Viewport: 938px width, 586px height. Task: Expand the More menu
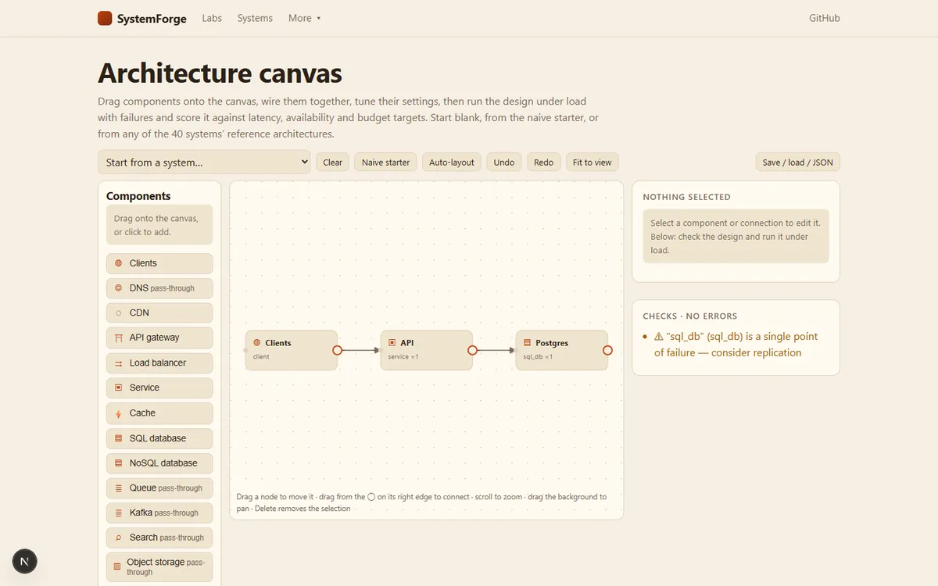305,18
